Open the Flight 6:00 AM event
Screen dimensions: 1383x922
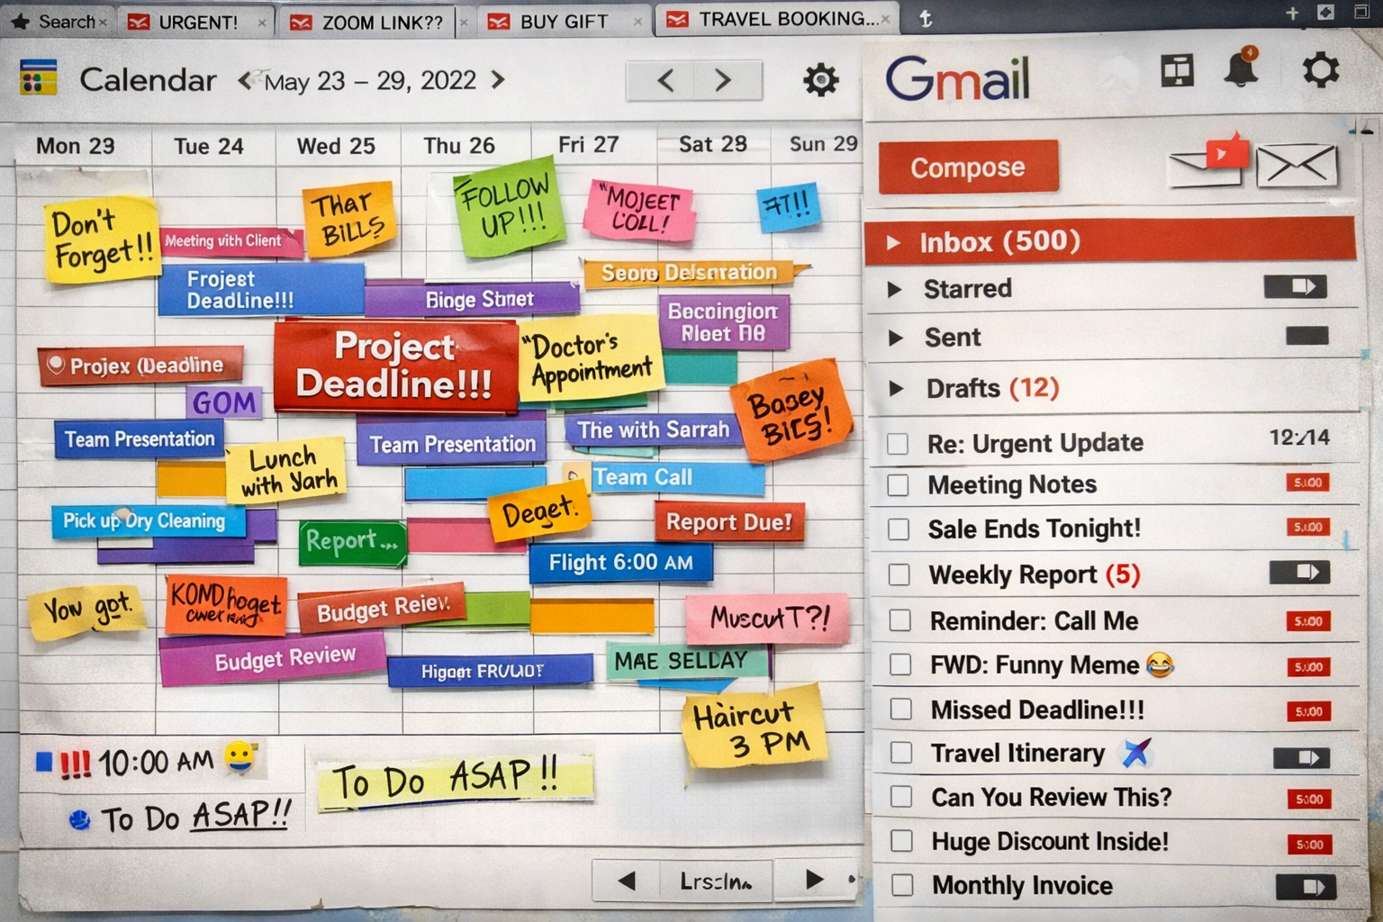(620, 563)
